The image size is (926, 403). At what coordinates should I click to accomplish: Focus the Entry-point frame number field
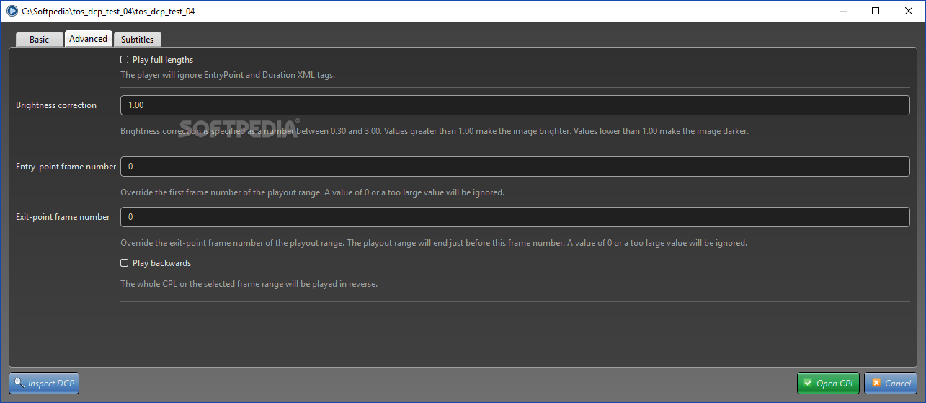[x=515, y=167]
